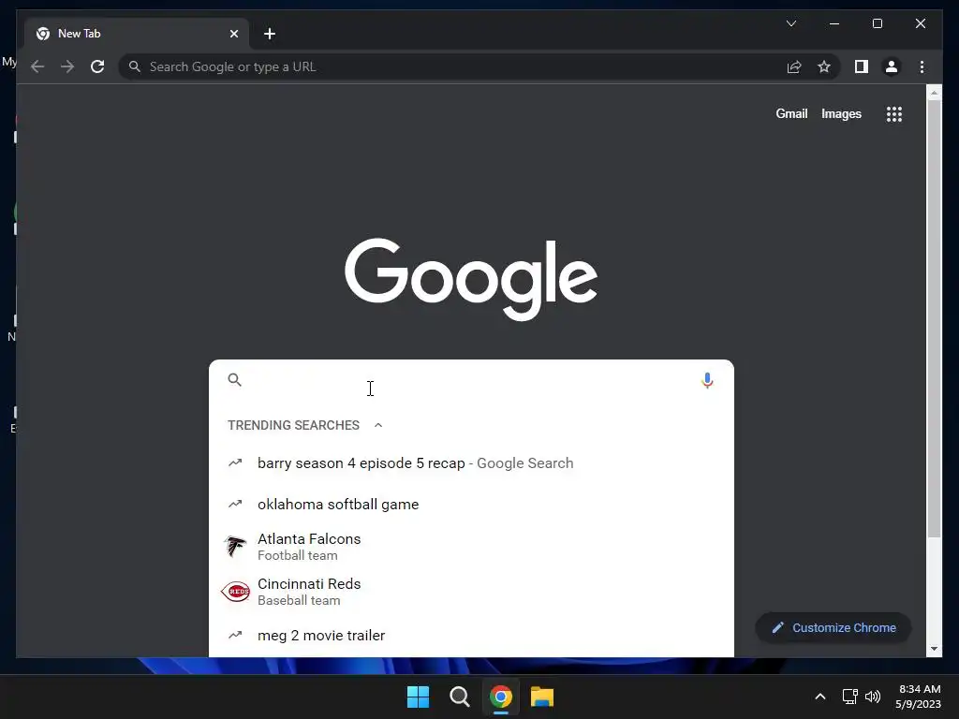959x719 pixels.
Task: Open a new tab with plus button
Action: pos(269,34)
